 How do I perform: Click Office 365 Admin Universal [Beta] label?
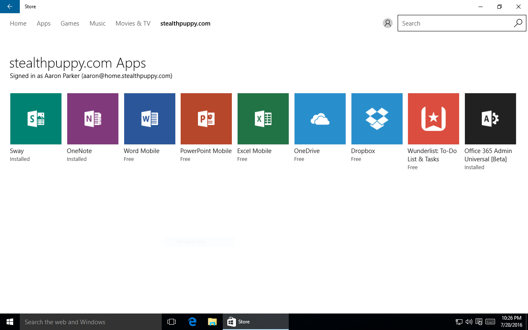click(488, 155)
